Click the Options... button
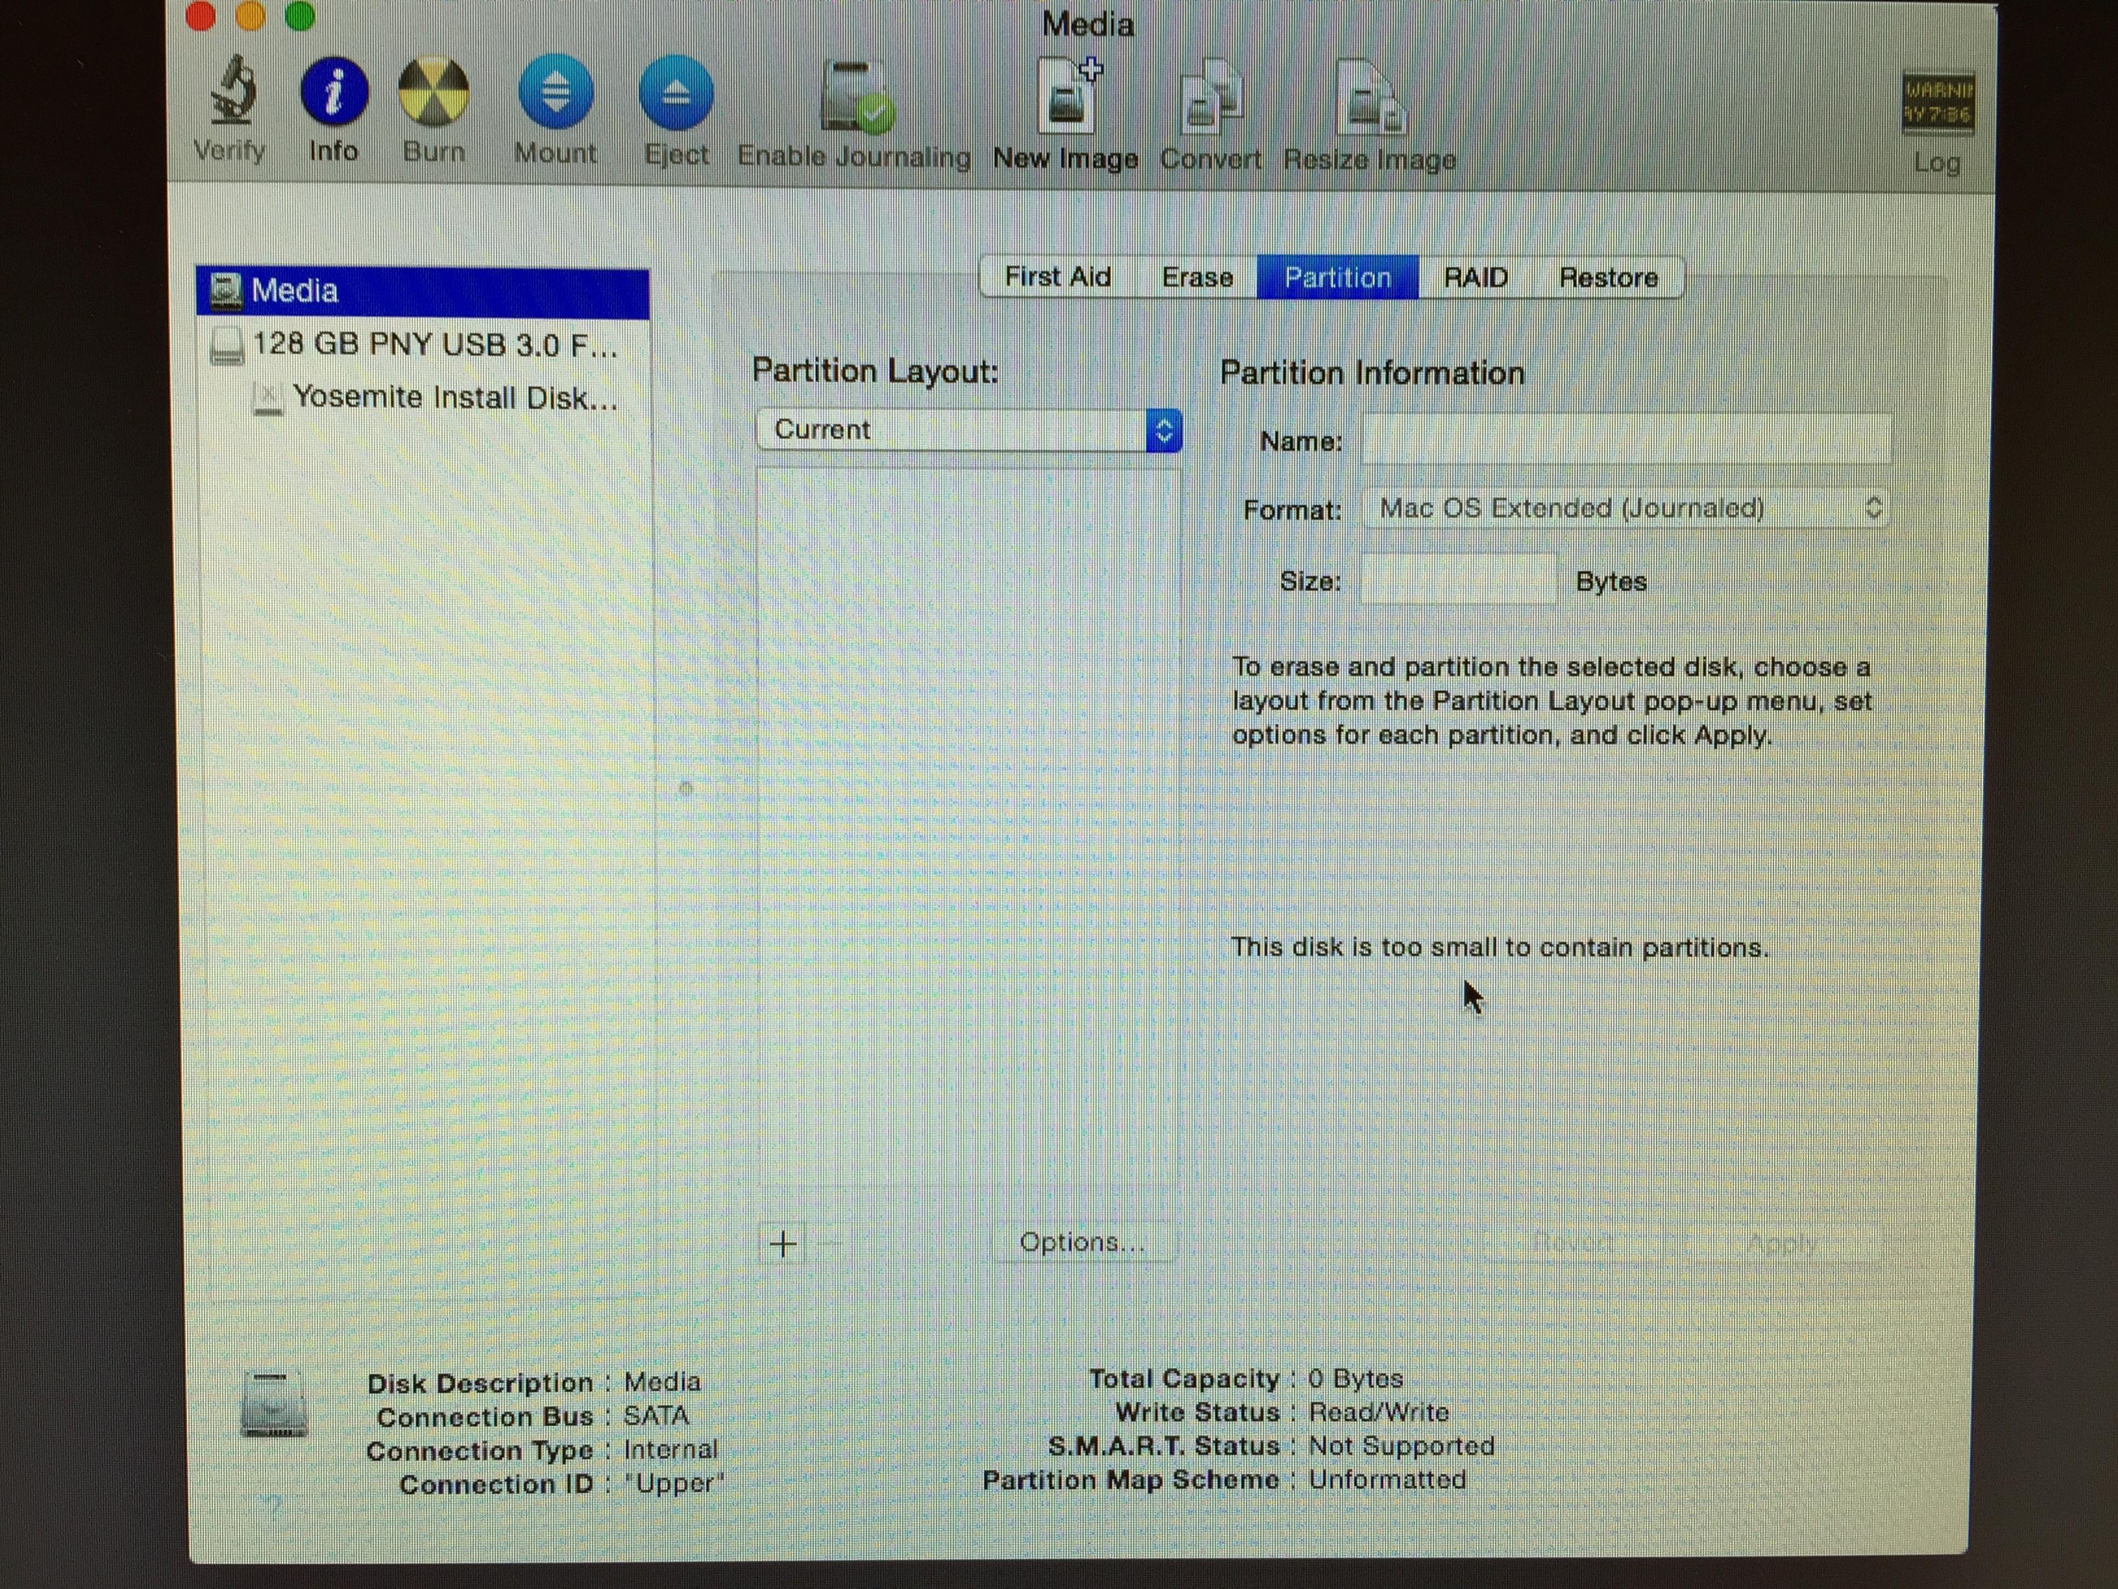This screenshot has height=1589, width=2118. tap(1082, 1242)
